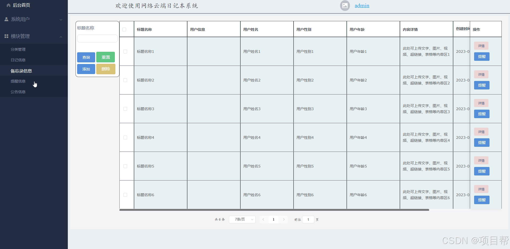The width and height of the screenshot is (510, 249).
Task: Check the row checkbox for 标题名称2
Action: [125, 80]
